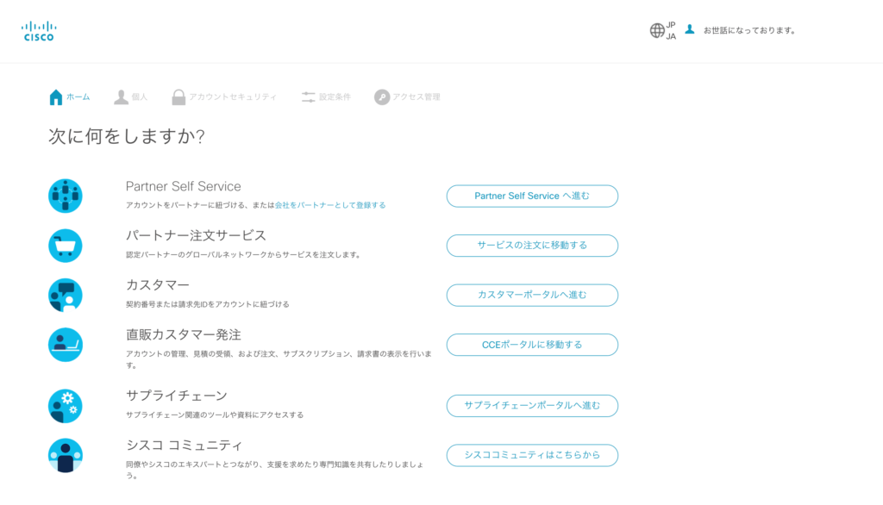Click the カスタマーポータルへ進む button
Screen dimensions: 883x505
click(532, 295)
